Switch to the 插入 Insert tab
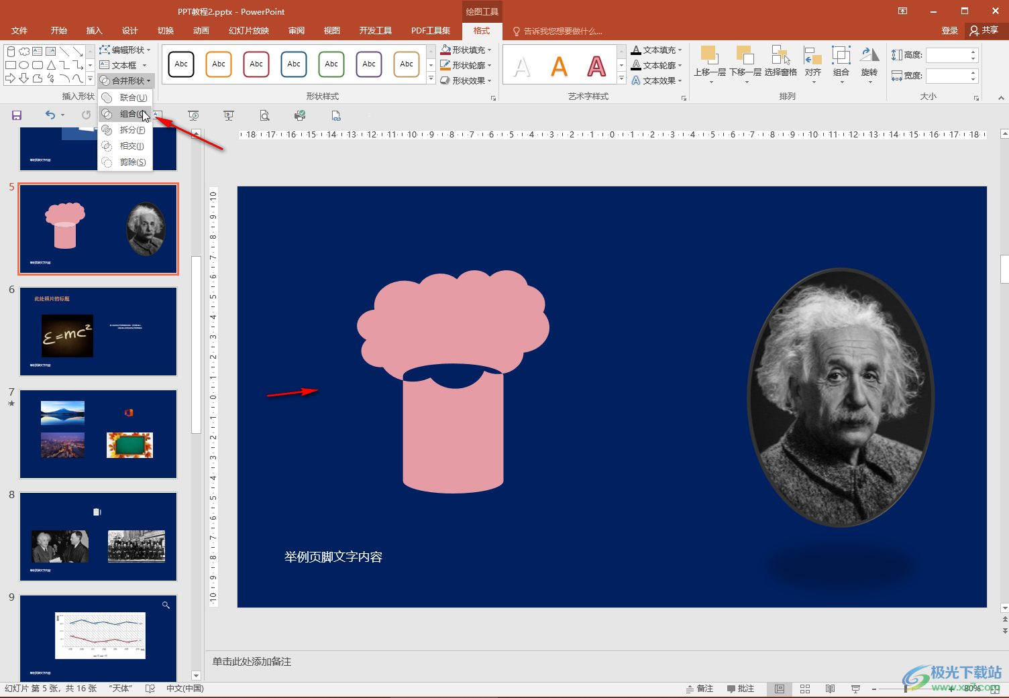The width and height of the screenshot is (1009, 698). 95,31
